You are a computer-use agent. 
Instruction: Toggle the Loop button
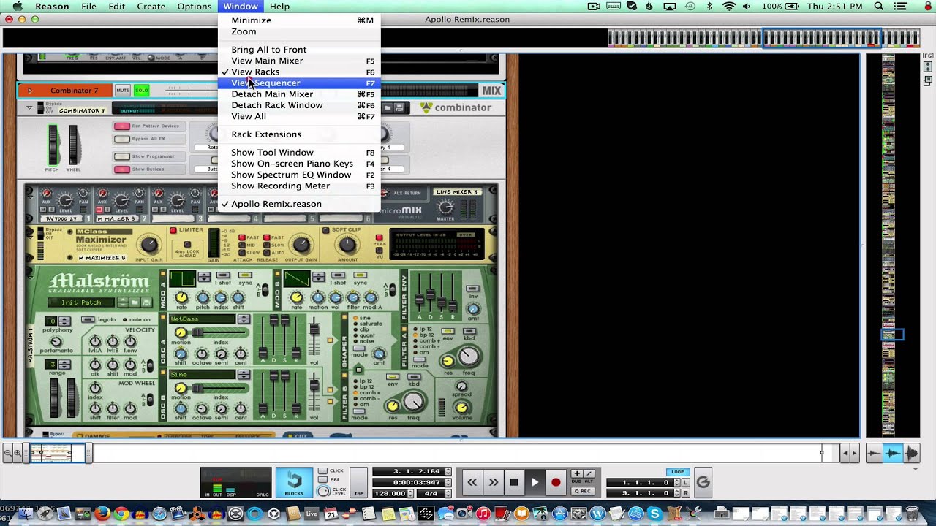[678, 472]
